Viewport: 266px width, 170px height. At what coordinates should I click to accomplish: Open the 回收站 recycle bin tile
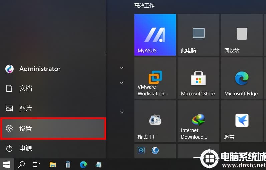click(x=242, y=35)
